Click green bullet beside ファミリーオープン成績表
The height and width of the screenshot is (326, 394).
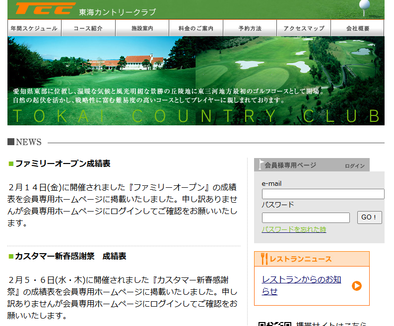(11, 163)
